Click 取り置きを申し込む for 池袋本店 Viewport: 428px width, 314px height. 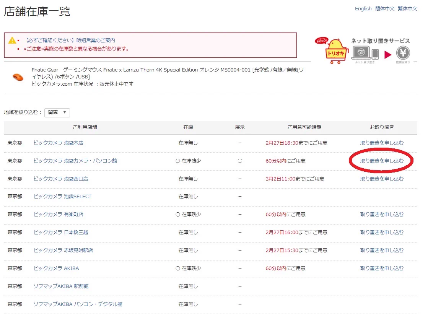pos(382,143)
